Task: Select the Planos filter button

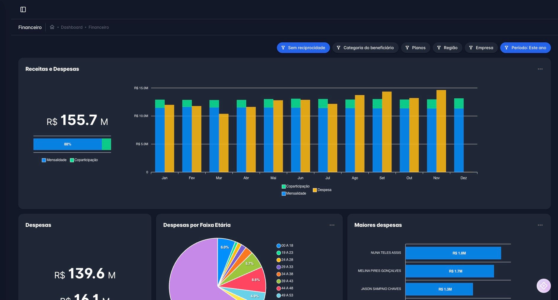Action: click(x=416, y=48)
